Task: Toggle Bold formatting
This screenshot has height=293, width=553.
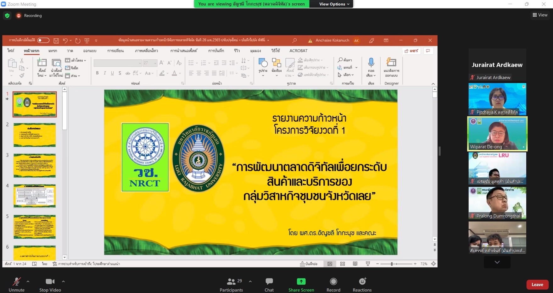Action: (97, 73)
